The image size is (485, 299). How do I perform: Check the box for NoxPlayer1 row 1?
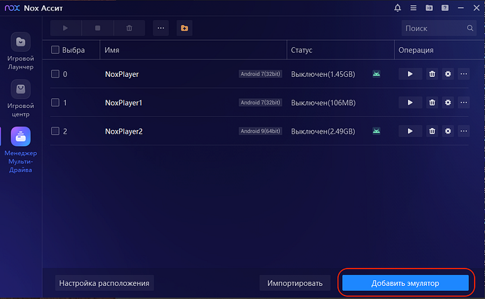[x=55, y=102]
